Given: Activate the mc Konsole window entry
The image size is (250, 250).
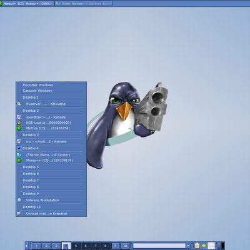Looking at the screenshot, I should pyautogui.click(x=51, y=141).
